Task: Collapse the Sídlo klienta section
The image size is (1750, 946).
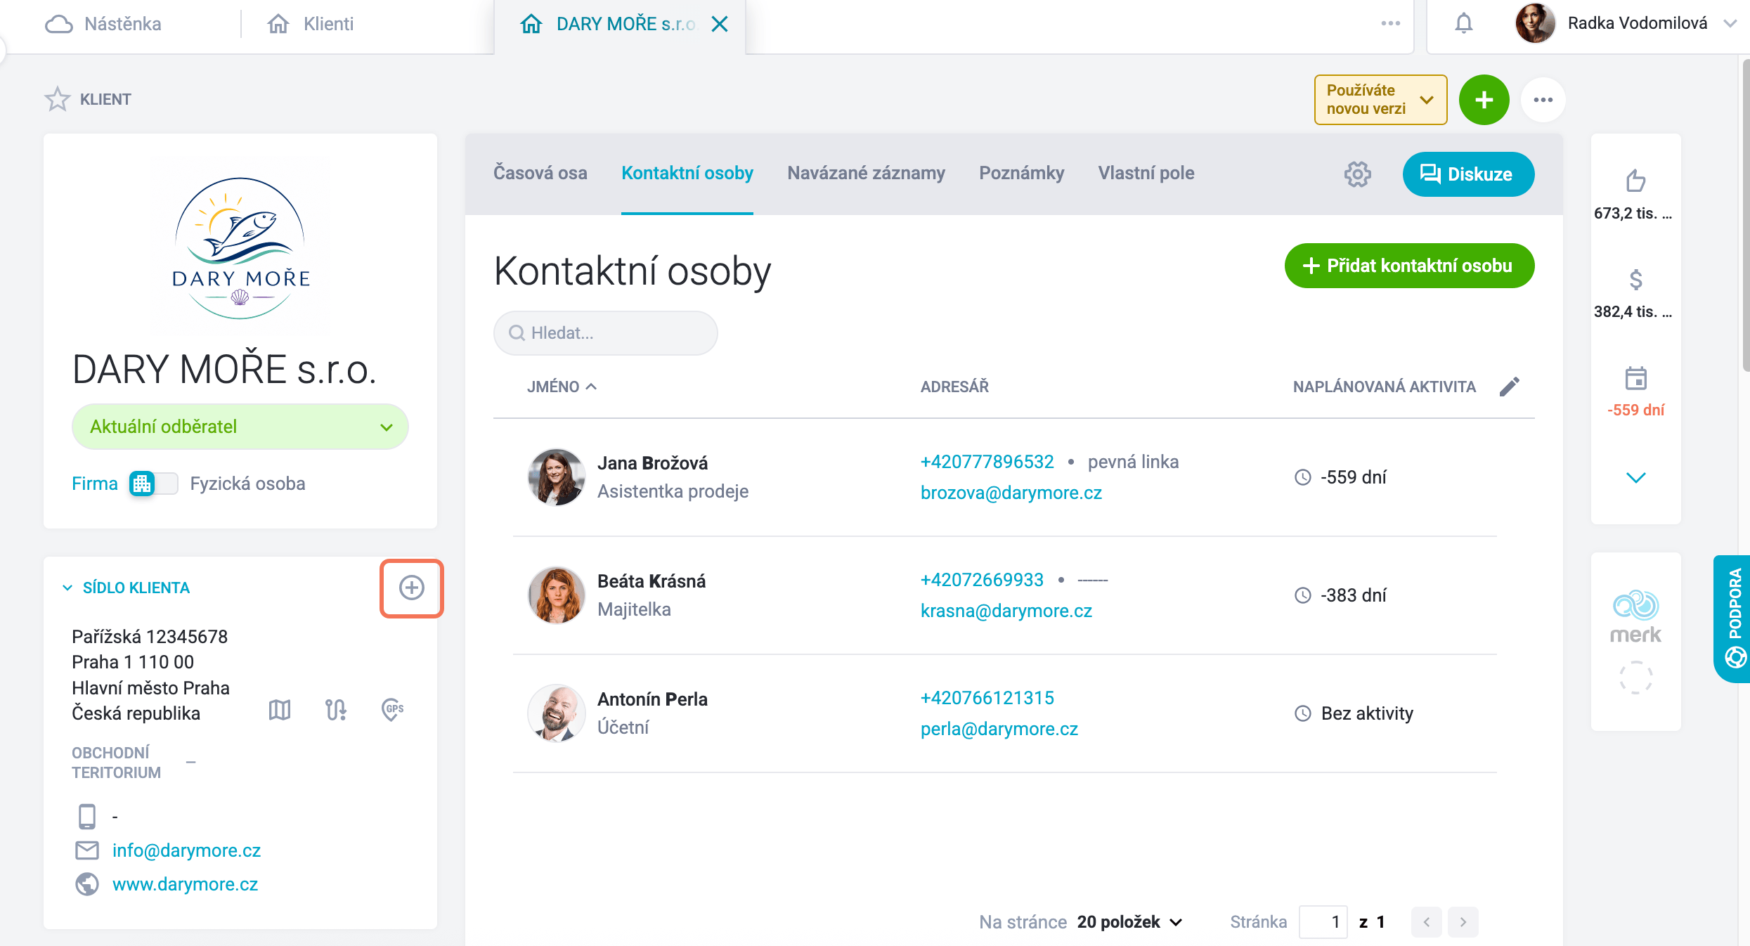Action: tap(67, 588)
